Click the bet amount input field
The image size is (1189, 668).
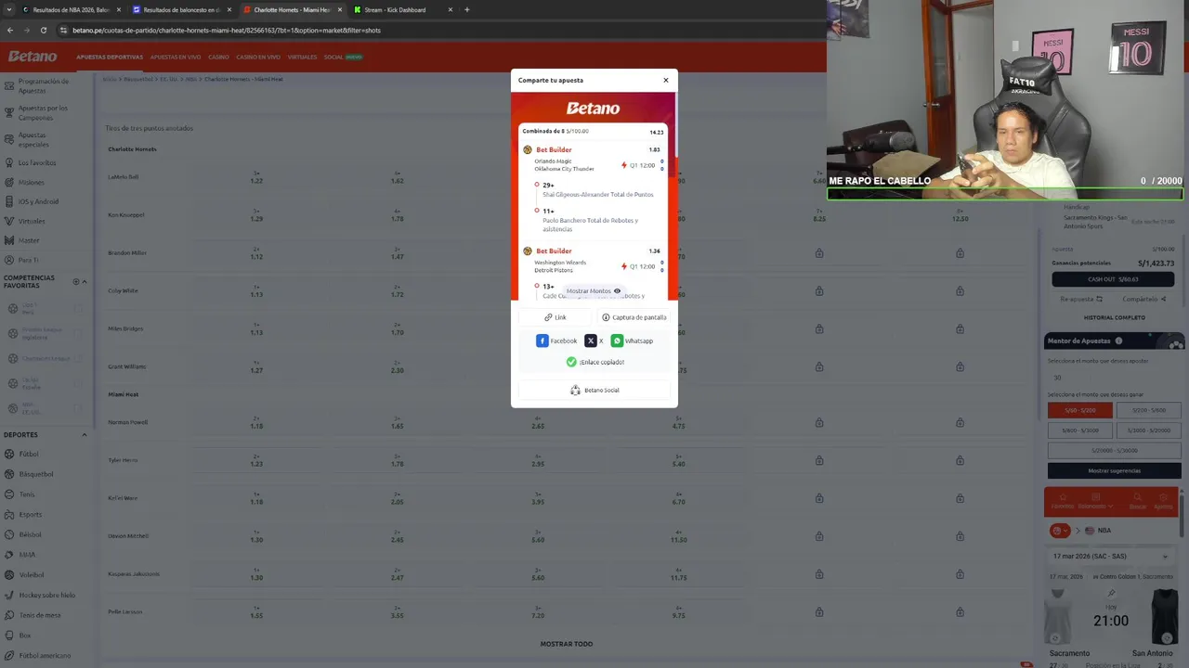point(1114,378)
